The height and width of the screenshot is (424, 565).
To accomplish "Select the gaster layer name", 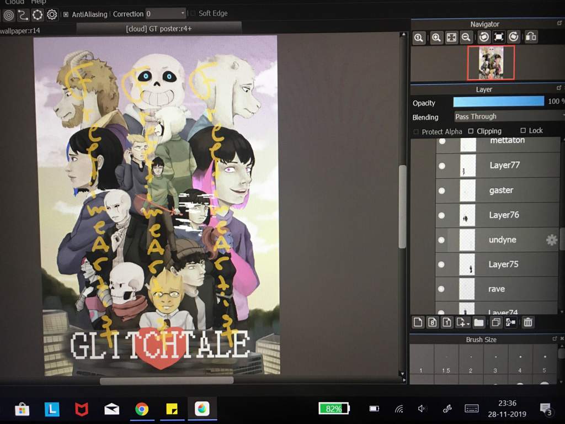I will [501, 190].
